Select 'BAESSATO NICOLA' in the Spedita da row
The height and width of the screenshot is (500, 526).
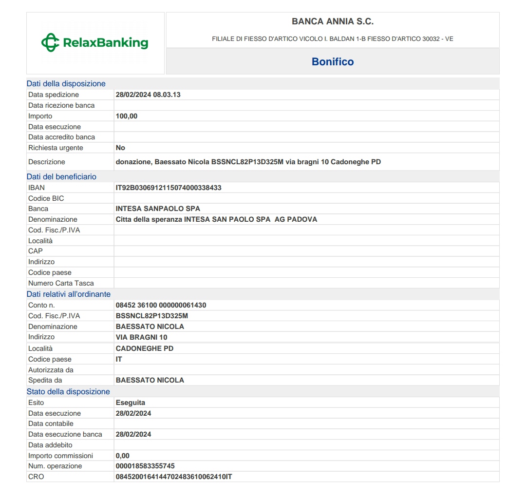point(150,380)
